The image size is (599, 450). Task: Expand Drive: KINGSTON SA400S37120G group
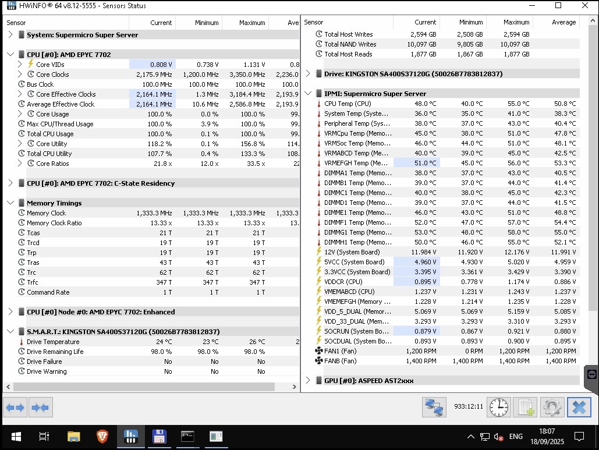tap(308, 74)
